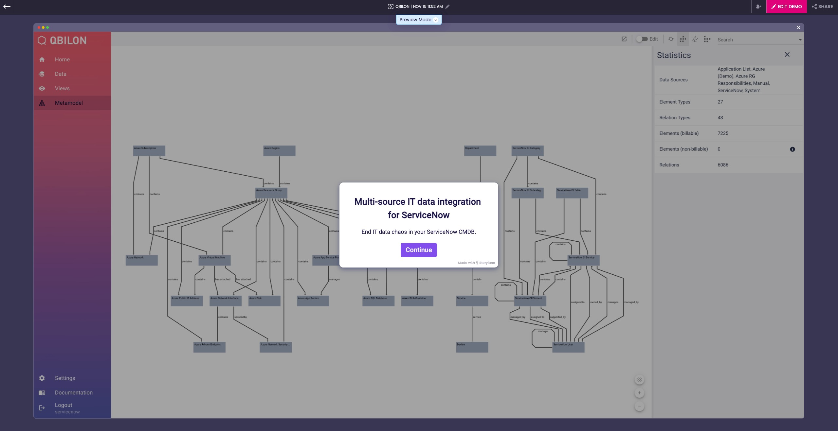Viewport: 838px width, 431px height.
Task: Click the Continue button in the dialog
Action: 418,250
